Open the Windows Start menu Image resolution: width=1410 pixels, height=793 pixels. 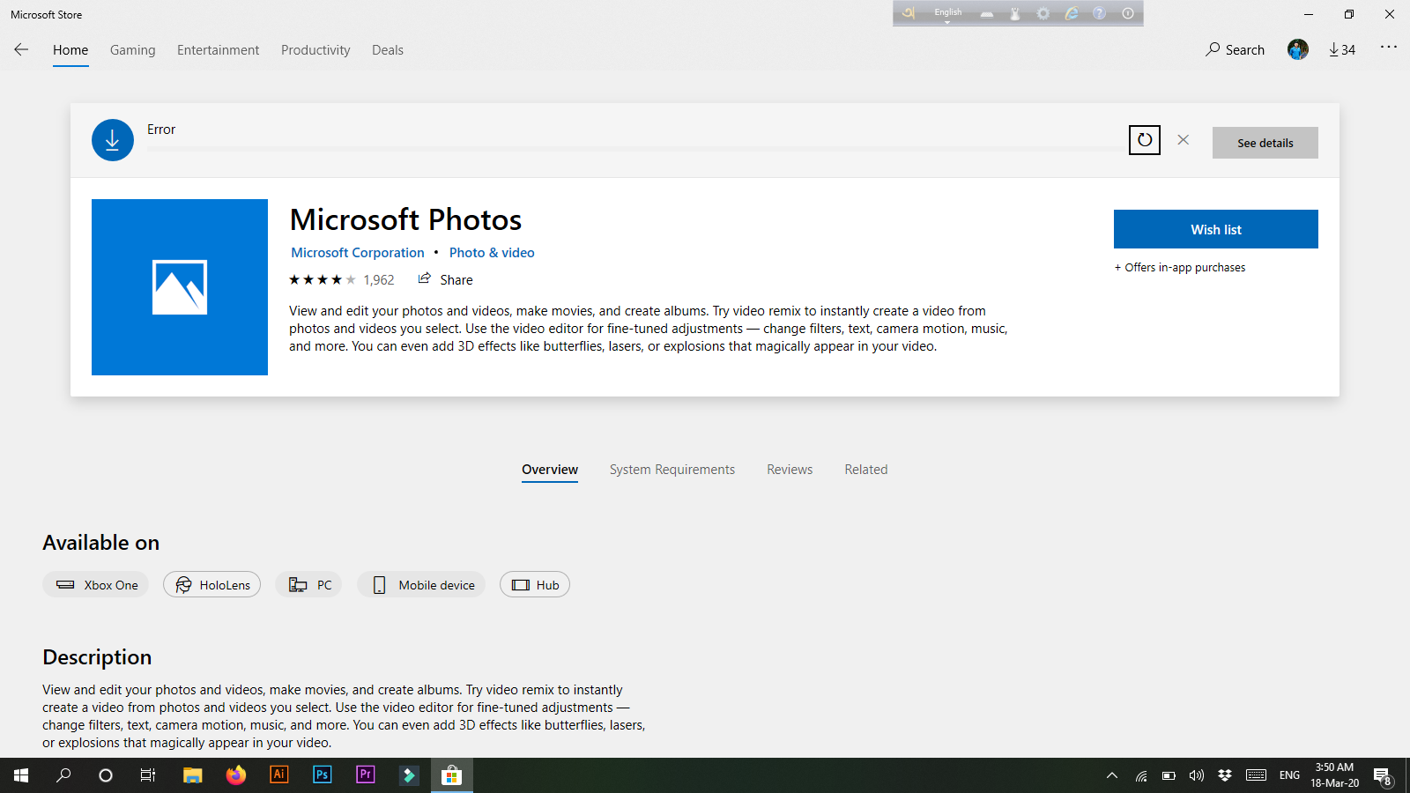(21, 775)
